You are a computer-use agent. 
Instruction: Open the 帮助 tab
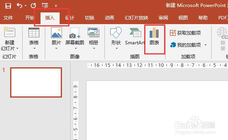(x=203, y=18)
